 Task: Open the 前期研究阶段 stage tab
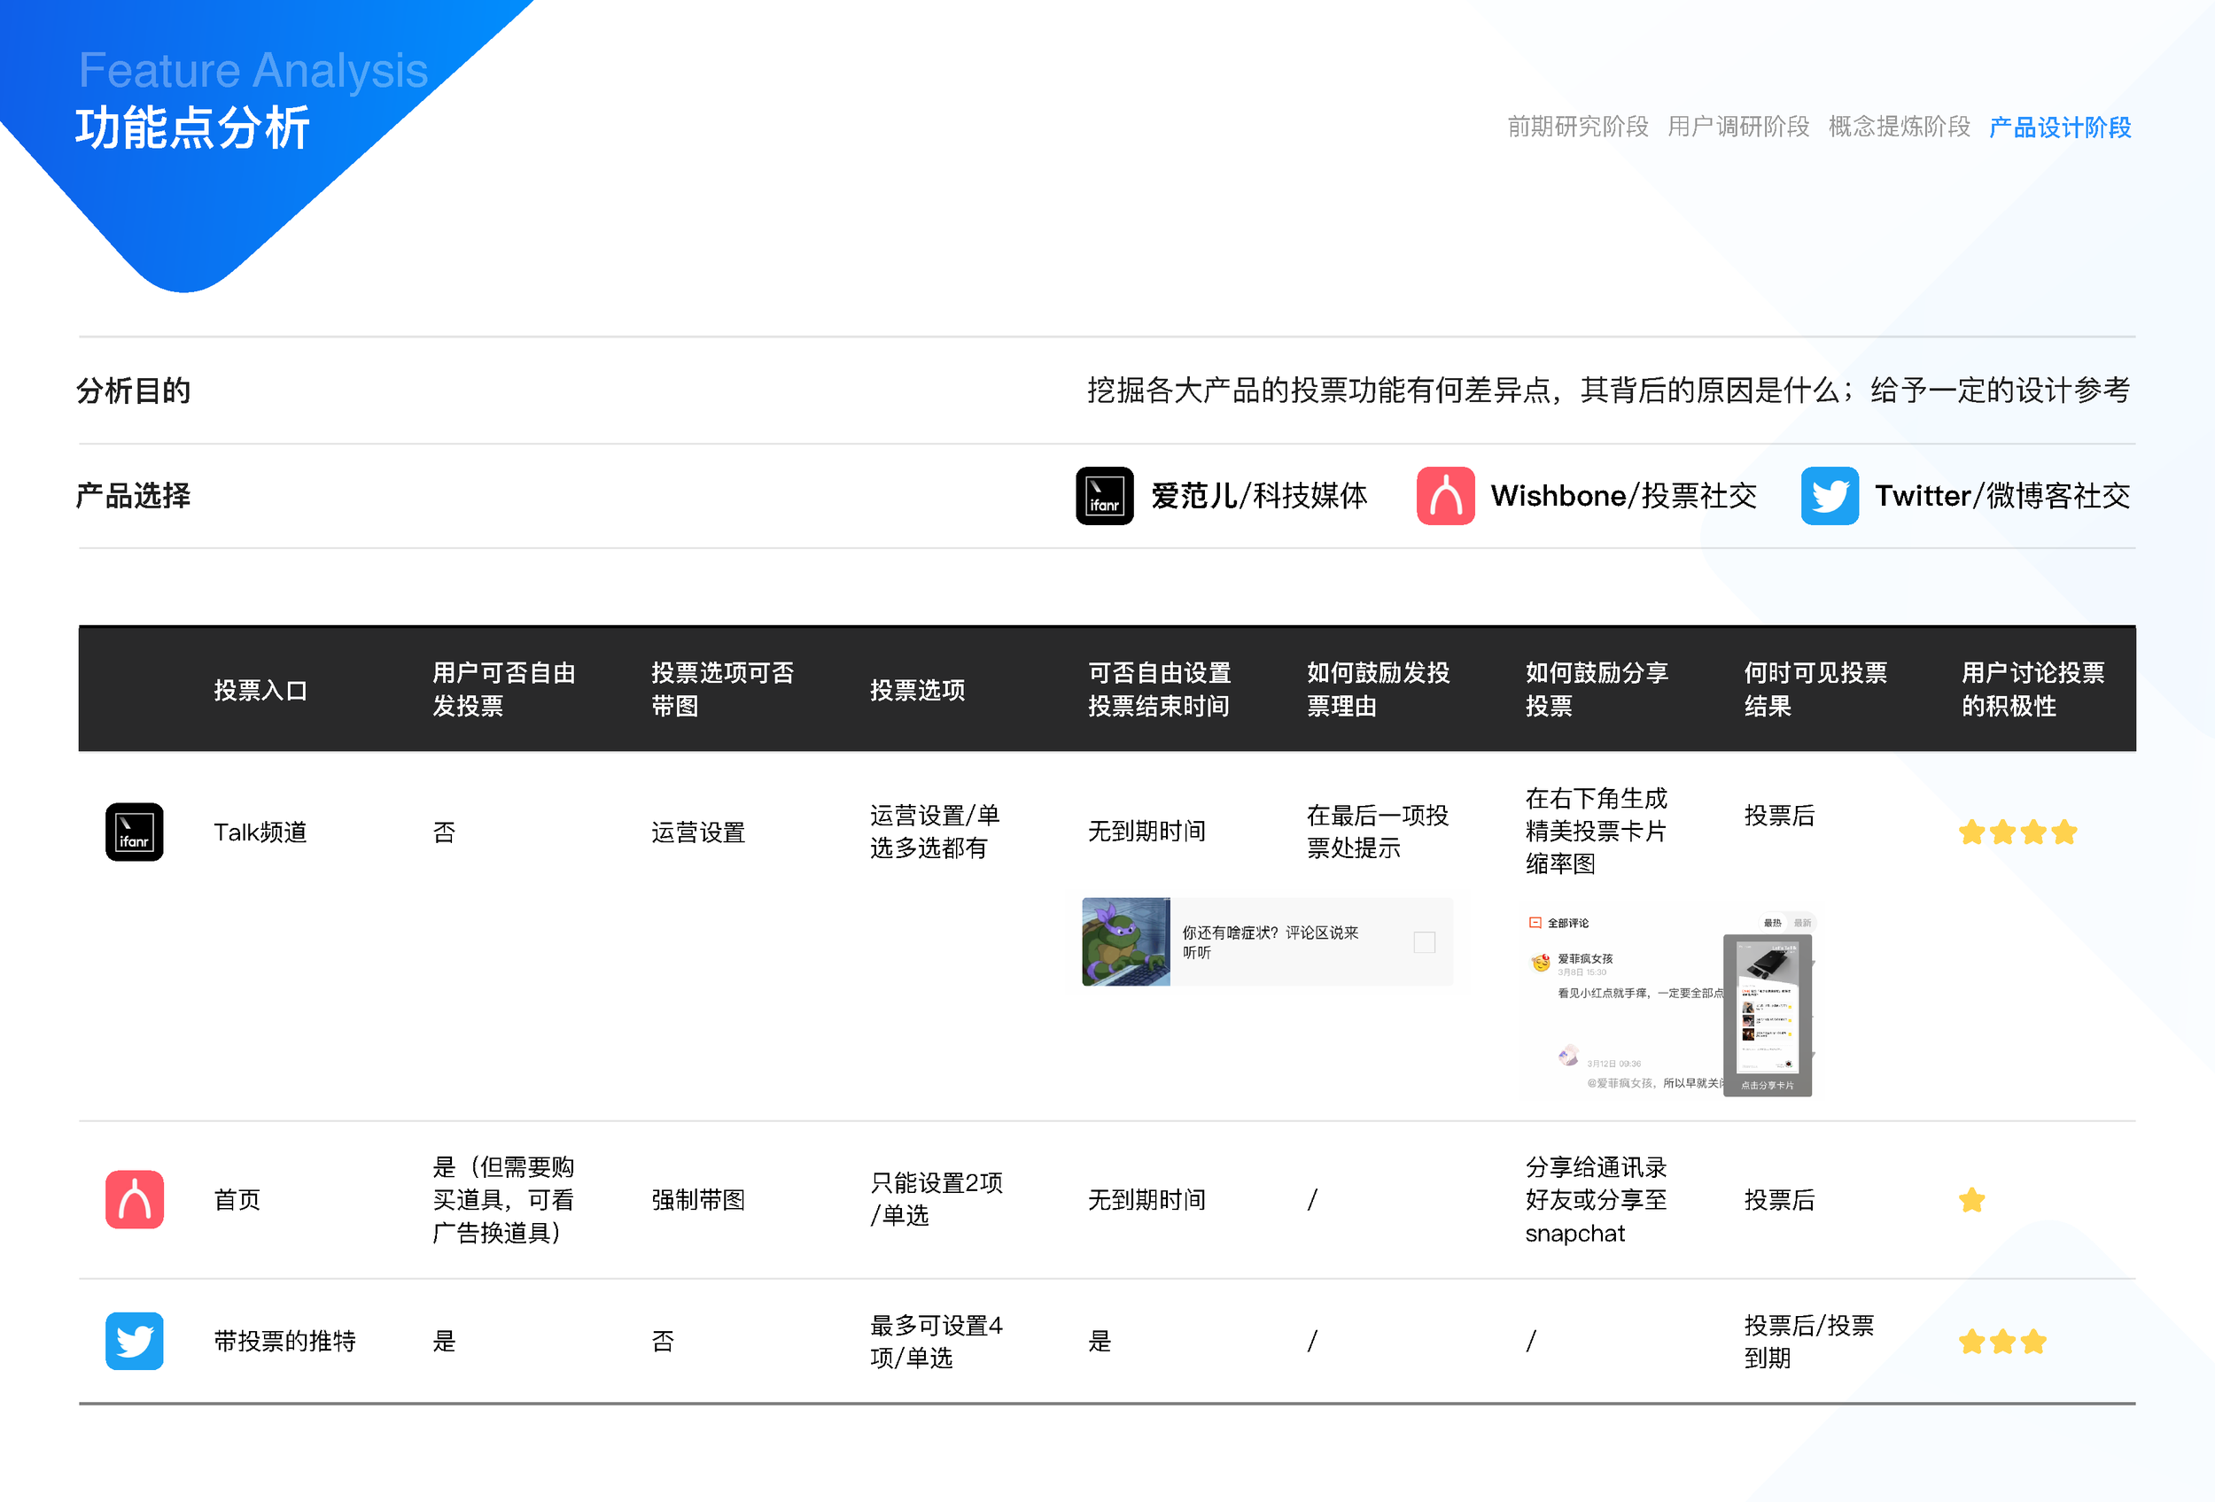click(1577, 127)
